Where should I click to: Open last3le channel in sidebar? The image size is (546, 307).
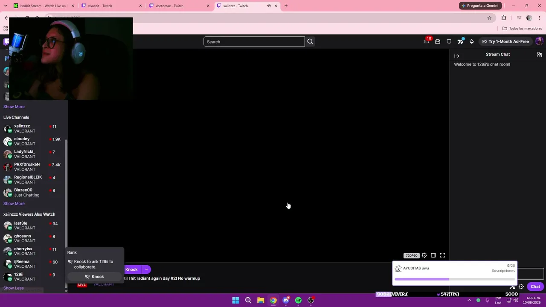pyautogui.click(x=33, y=226)
